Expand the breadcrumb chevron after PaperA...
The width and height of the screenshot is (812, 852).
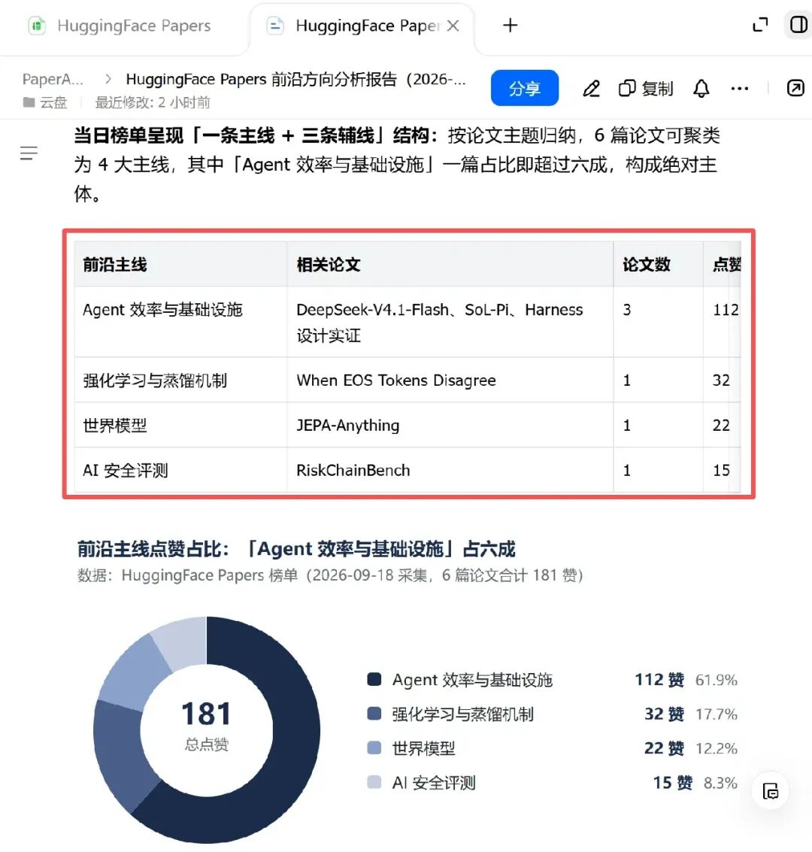pyautogui.click(x=108, y=79)
